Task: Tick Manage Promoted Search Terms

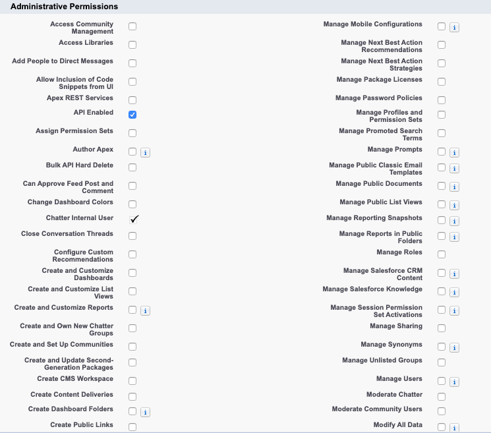Action: [x=442, y=133]
